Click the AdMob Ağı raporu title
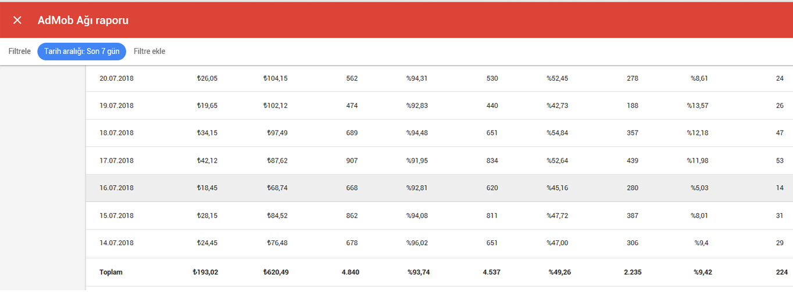793x292 pixels. 83,20
